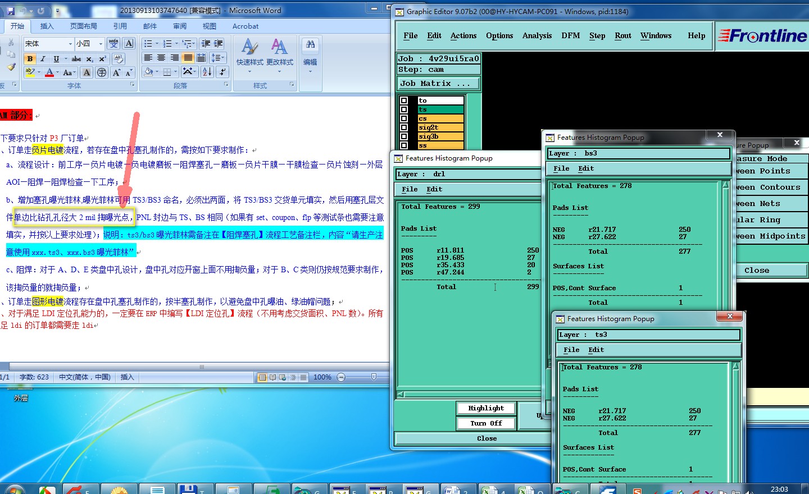Apply superscript formatting

pos(102,59)
